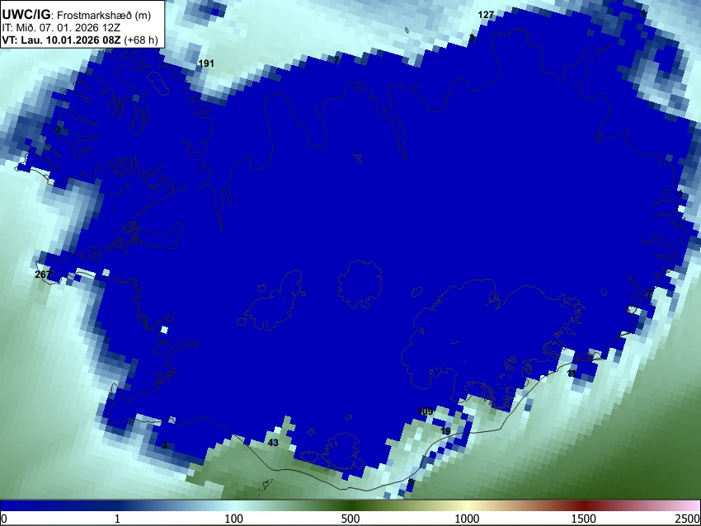Click the color scale label '2500'
This screenshot has height=526, width=701.
pyautogui.click(x=688, y=519)
